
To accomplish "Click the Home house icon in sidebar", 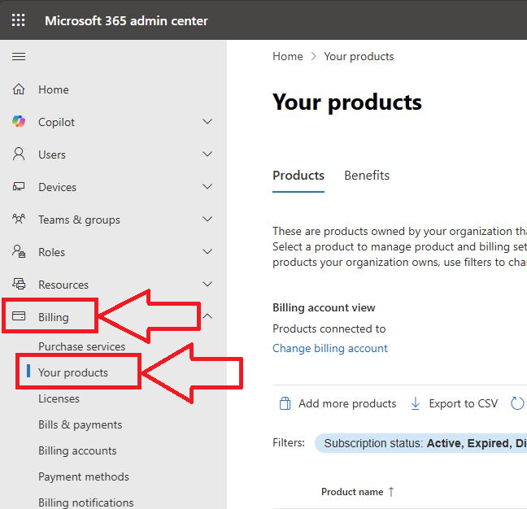I will point(19,89).
